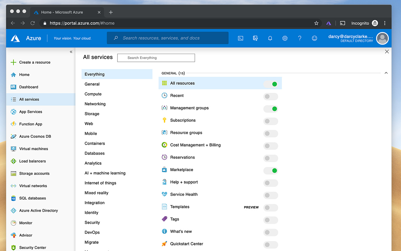Click the Search resources, services, and docs field
The width and height of the screenshot is (401, 251).
tap(168, 38)
